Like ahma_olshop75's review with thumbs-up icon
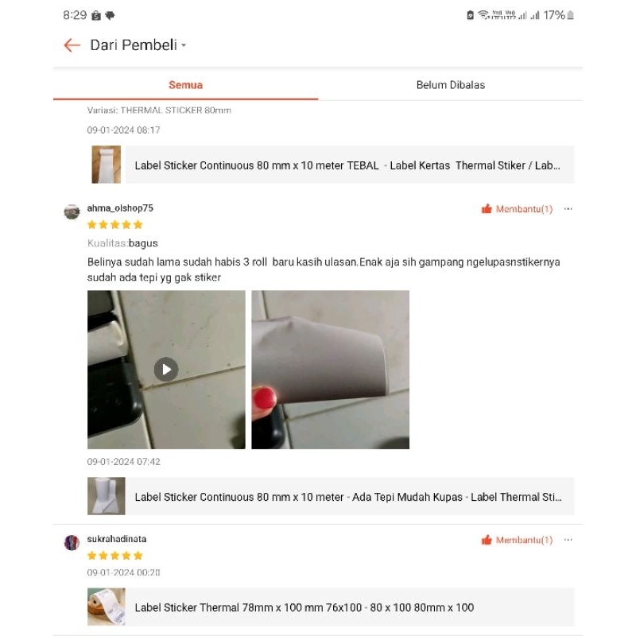 coord(487,209)
